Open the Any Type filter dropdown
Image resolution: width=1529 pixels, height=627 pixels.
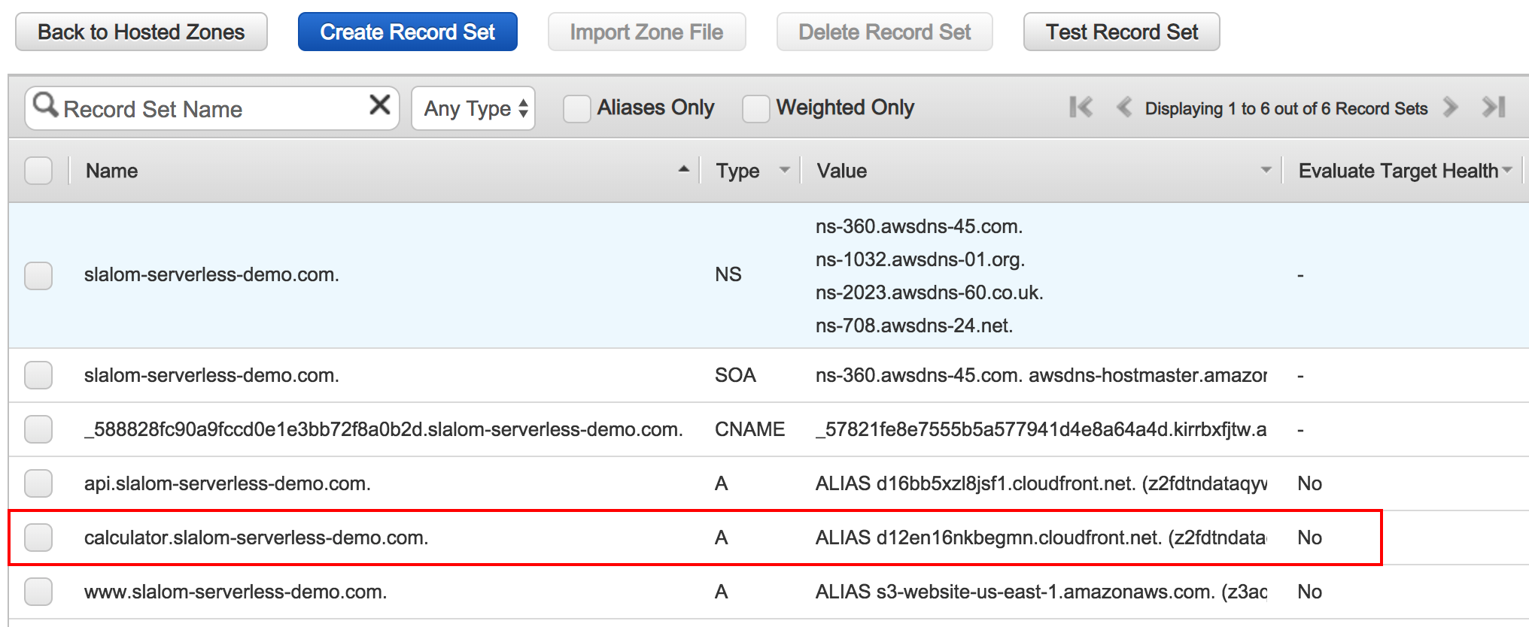473,108
